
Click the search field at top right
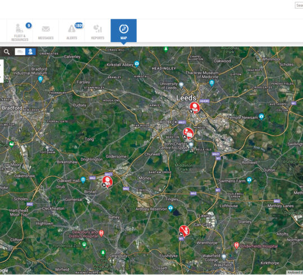[x=299, y=5]
